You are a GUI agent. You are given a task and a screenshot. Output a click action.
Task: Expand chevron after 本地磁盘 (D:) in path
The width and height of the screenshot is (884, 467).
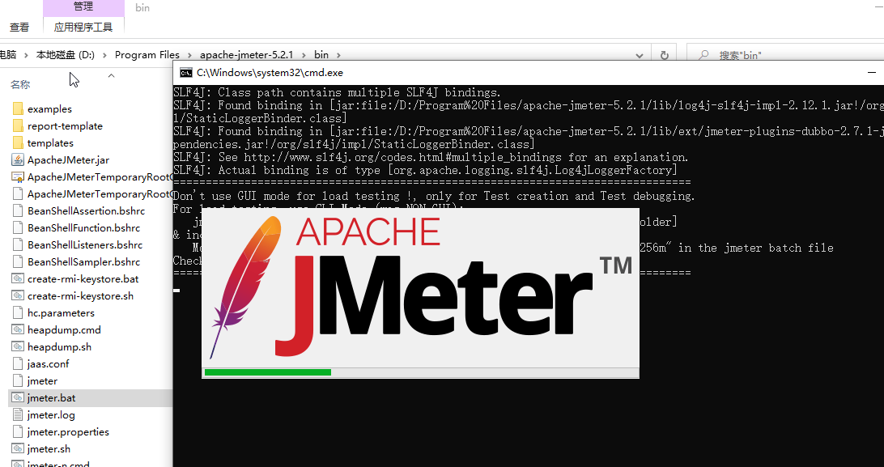[x=105, y=55]
